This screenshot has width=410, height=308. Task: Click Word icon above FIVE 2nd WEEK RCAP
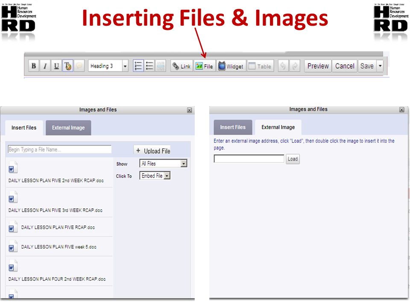13,167
